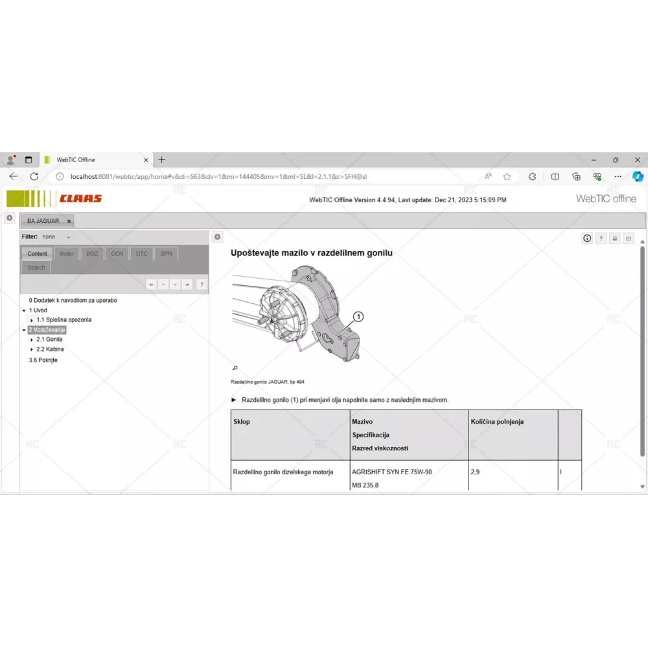Click the document info icon
Screen dimensions: 648x648
point(587,238)
